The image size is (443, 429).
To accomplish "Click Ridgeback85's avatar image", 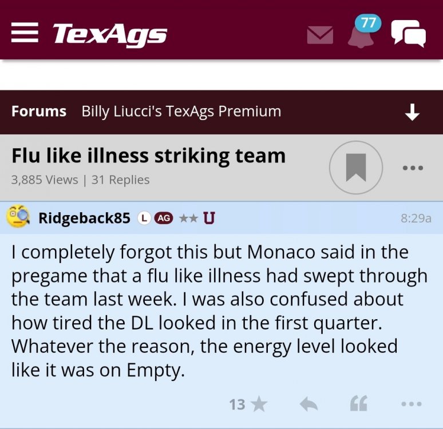I will coord(18,217).
